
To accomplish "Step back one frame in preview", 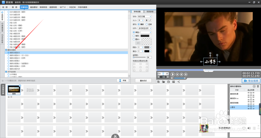I will click(x=181, y=75).
